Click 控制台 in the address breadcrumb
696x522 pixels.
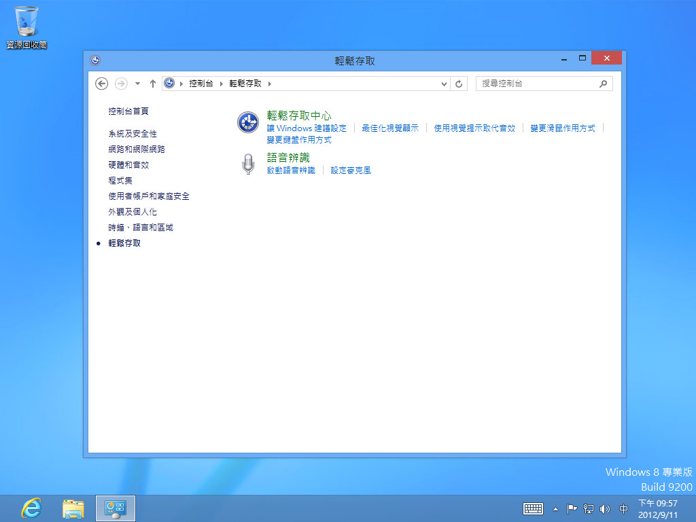point(201,84)
